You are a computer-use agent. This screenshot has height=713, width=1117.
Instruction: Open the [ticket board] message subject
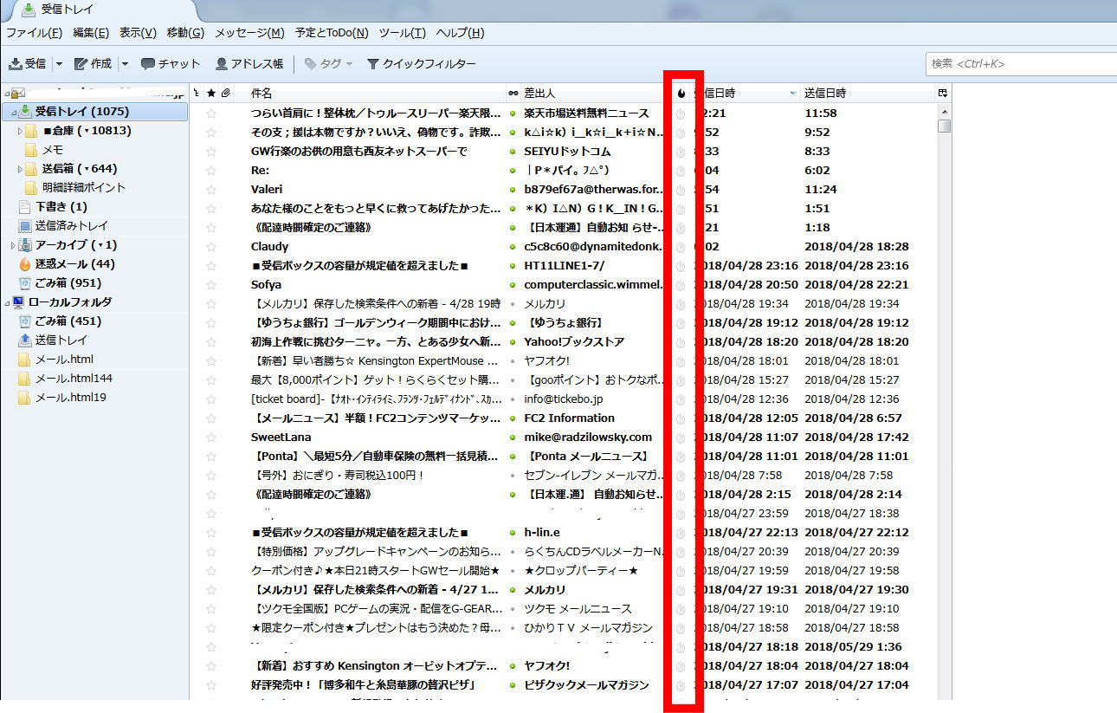click(377, 399)
